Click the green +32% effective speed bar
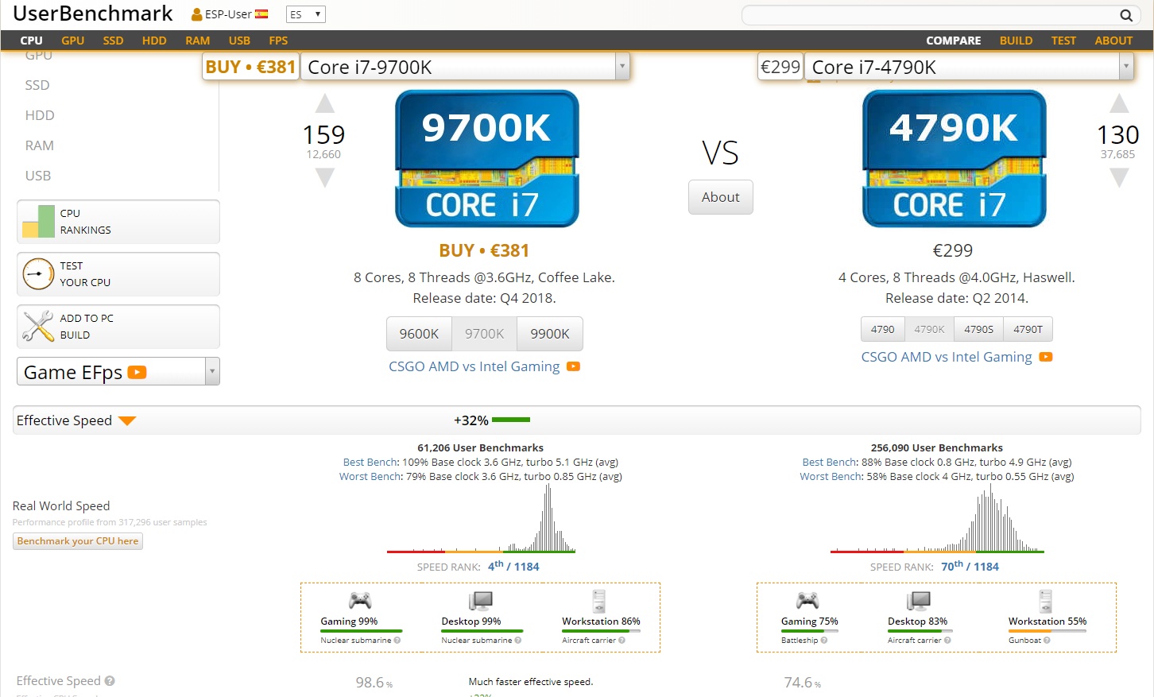The height and width of the screenshot is (697, 1154). click(x=511, y=420)
